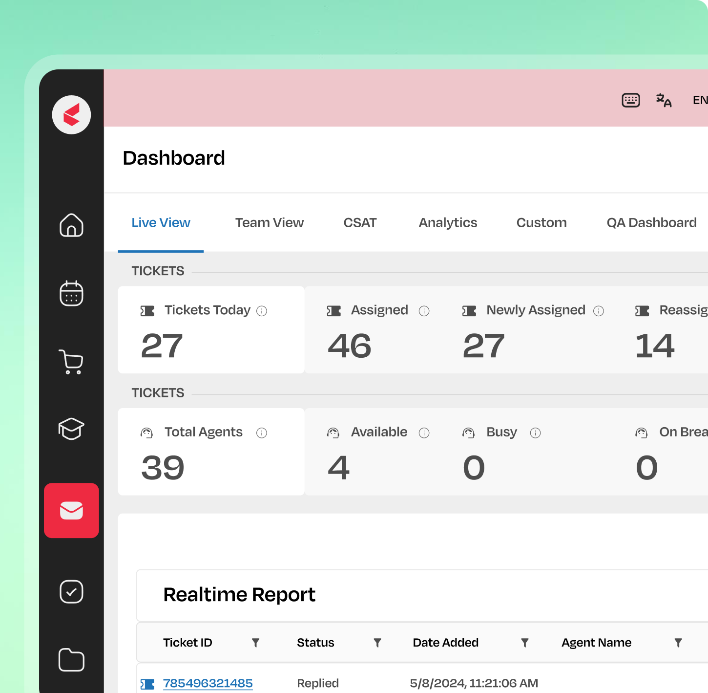
Task: Open the Calendar icon in sidebar
Action: click(x=71, y=293)
